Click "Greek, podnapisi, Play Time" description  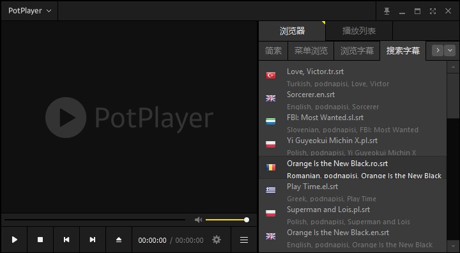331,199
